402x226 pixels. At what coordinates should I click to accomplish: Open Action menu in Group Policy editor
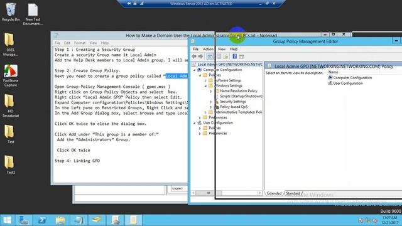point(208,49)
